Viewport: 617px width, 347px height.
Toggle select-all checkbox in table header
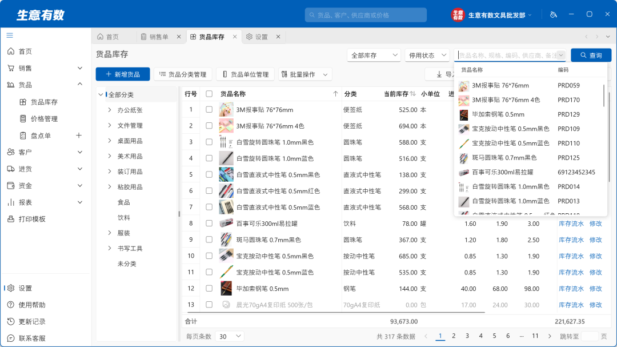coord(209,94)
